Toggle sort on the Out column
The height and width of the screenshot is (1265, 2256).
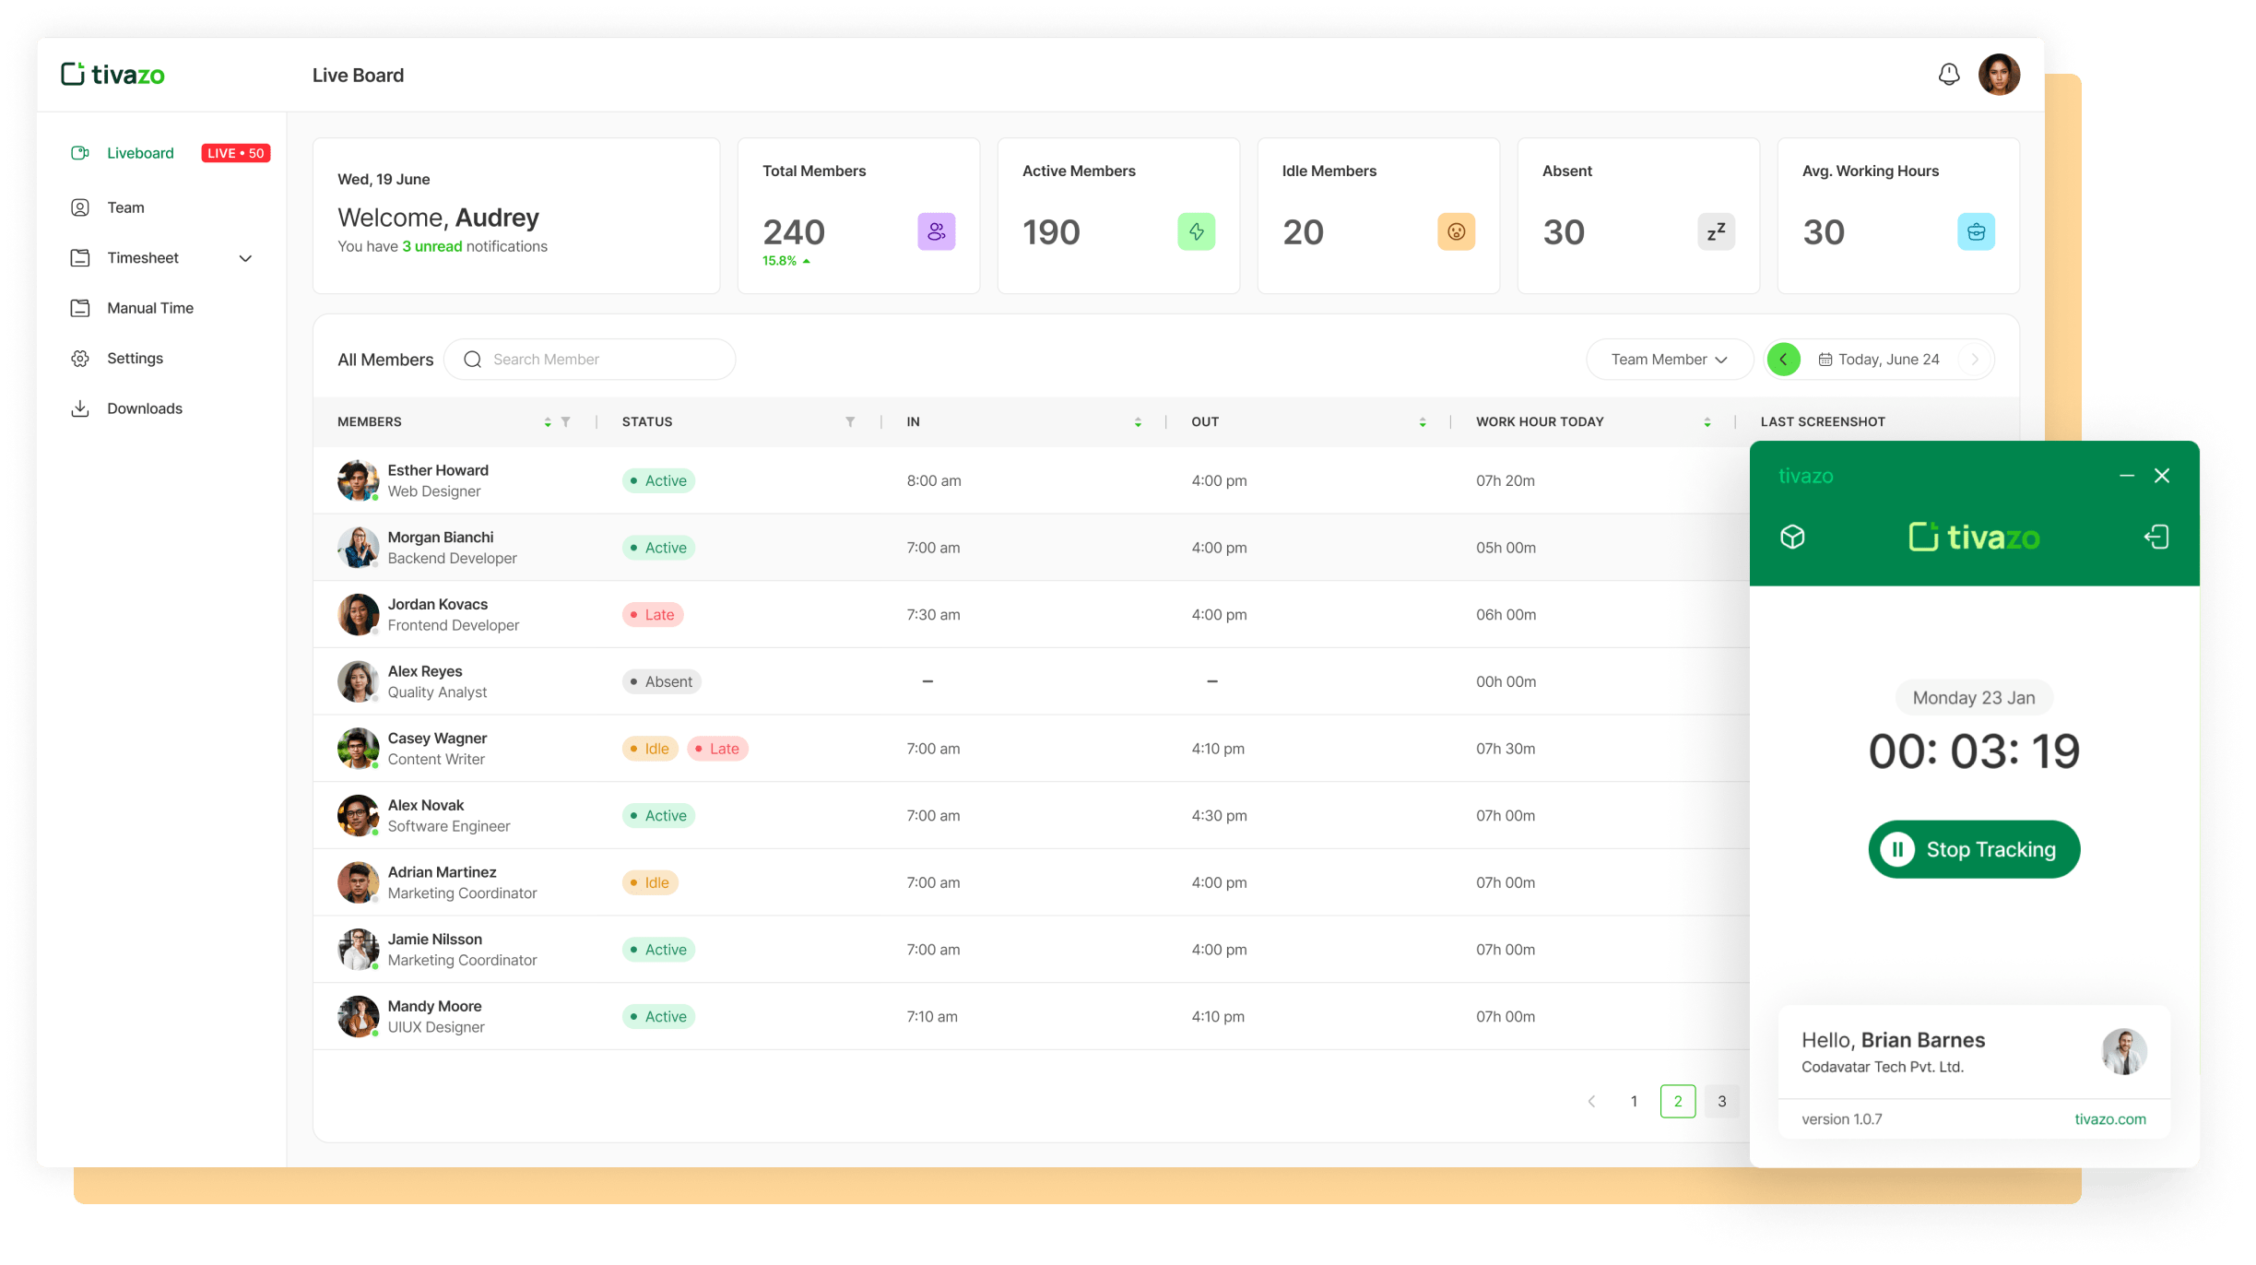click(1423, 421)
